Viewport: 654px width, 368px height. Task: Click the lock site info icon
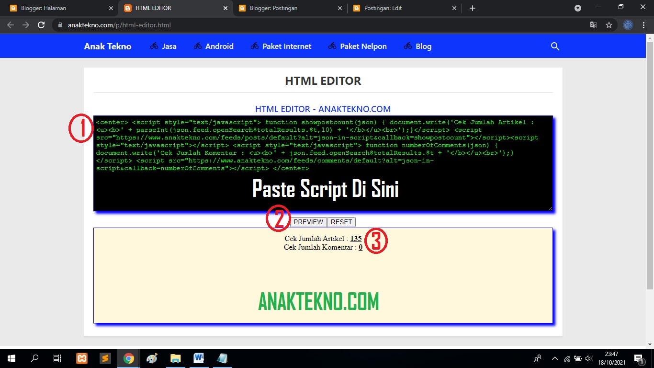tap(60, 25)
